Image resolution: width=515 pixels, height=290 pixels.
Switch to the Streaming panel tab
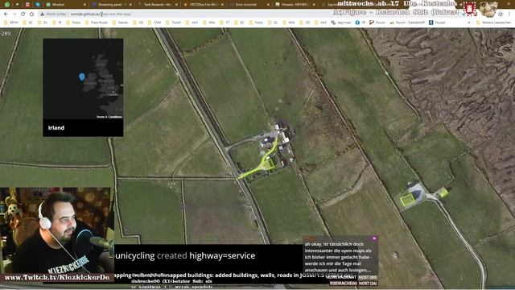click(x=112, y=5)
